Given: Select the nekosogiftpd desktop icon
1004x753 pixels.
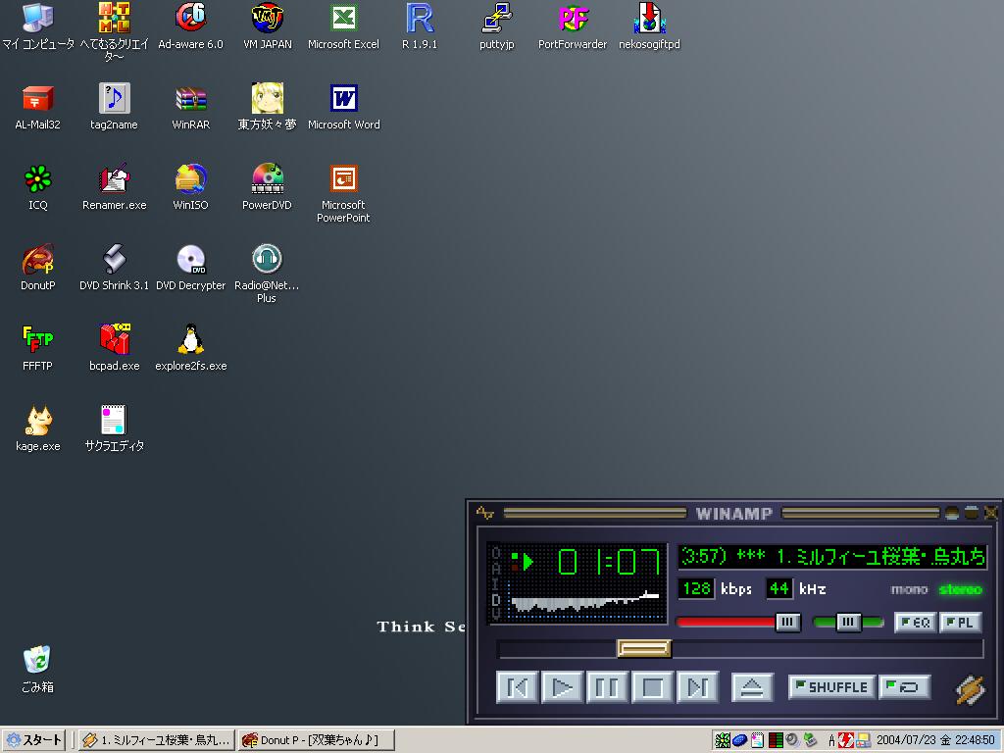Looking at the screenshot, I should (x=649, y=26).
